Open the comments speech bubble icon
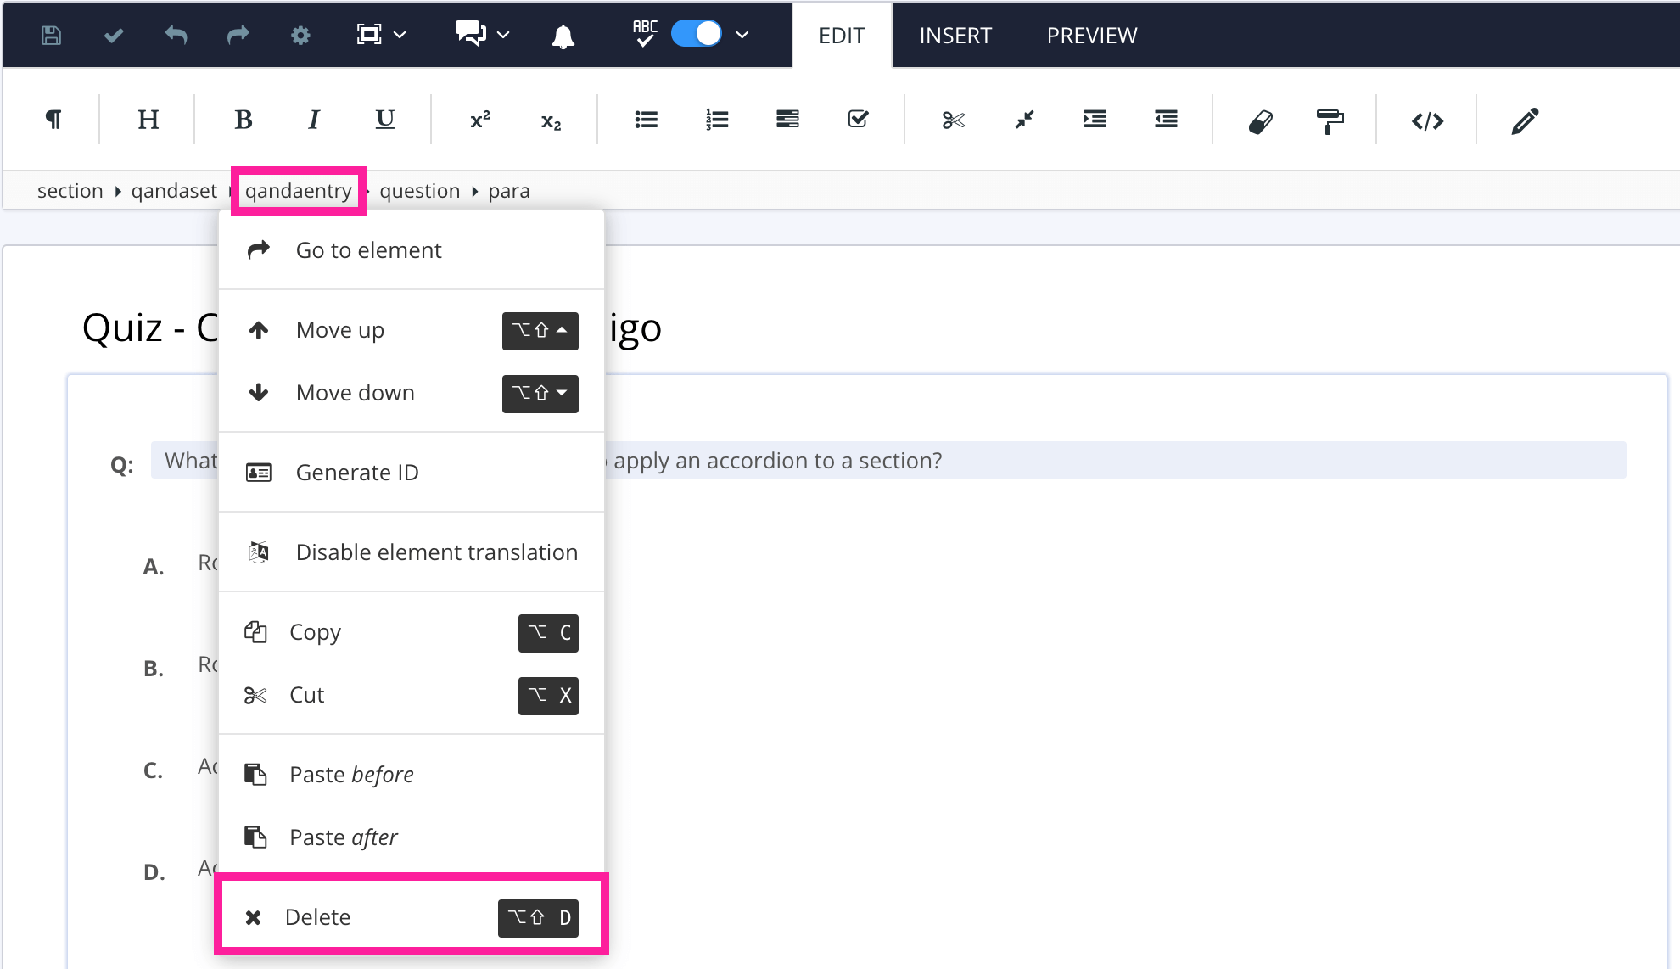The image size is (1680, 969). [x=471, y=35]
